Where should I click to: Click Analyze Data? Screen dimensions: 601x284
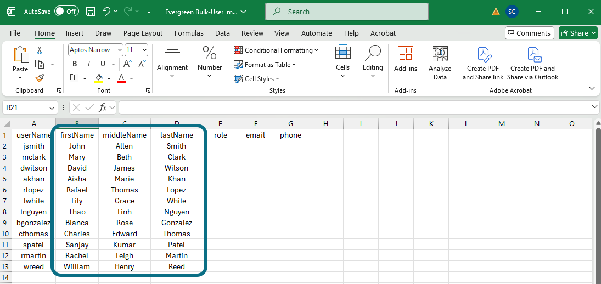(440, 63)
